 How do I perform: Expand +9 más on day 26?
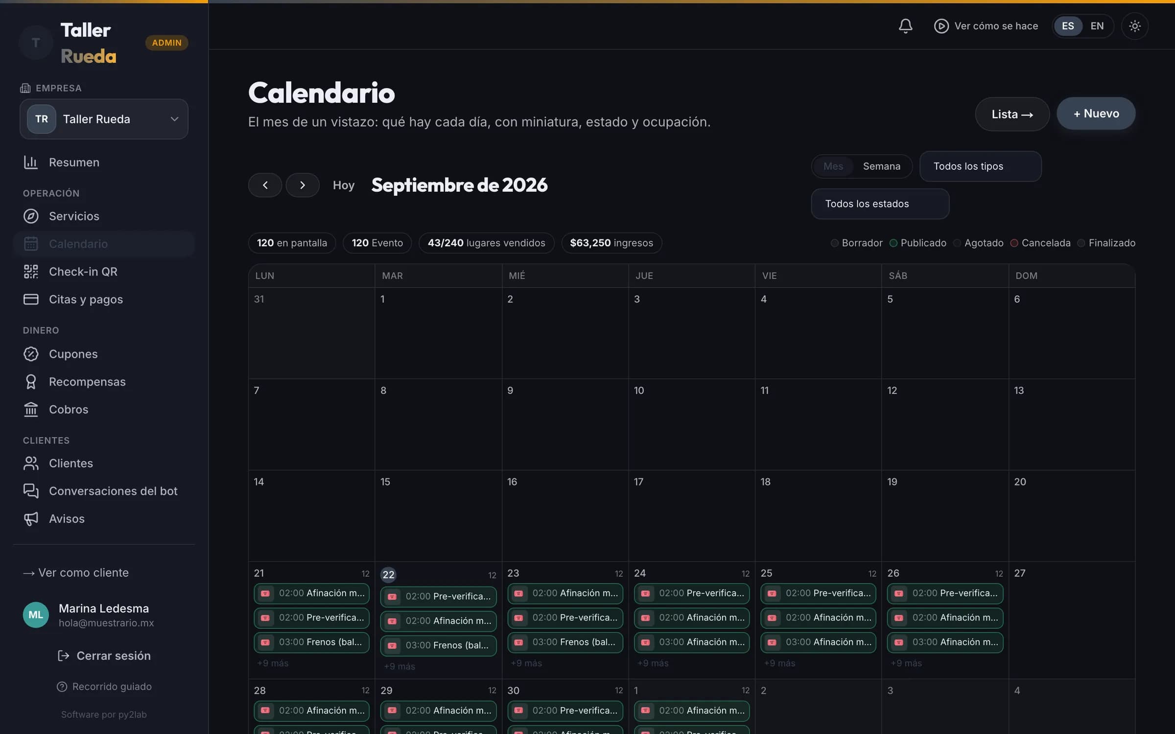coord(906,663)
